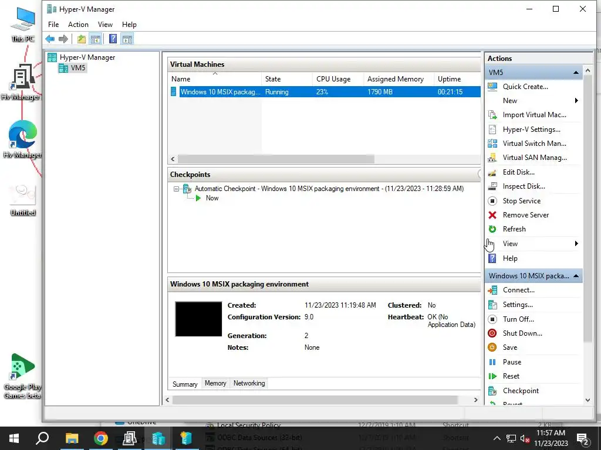
Task: Click the Reset icon
Action: click(x=492, y=376)
